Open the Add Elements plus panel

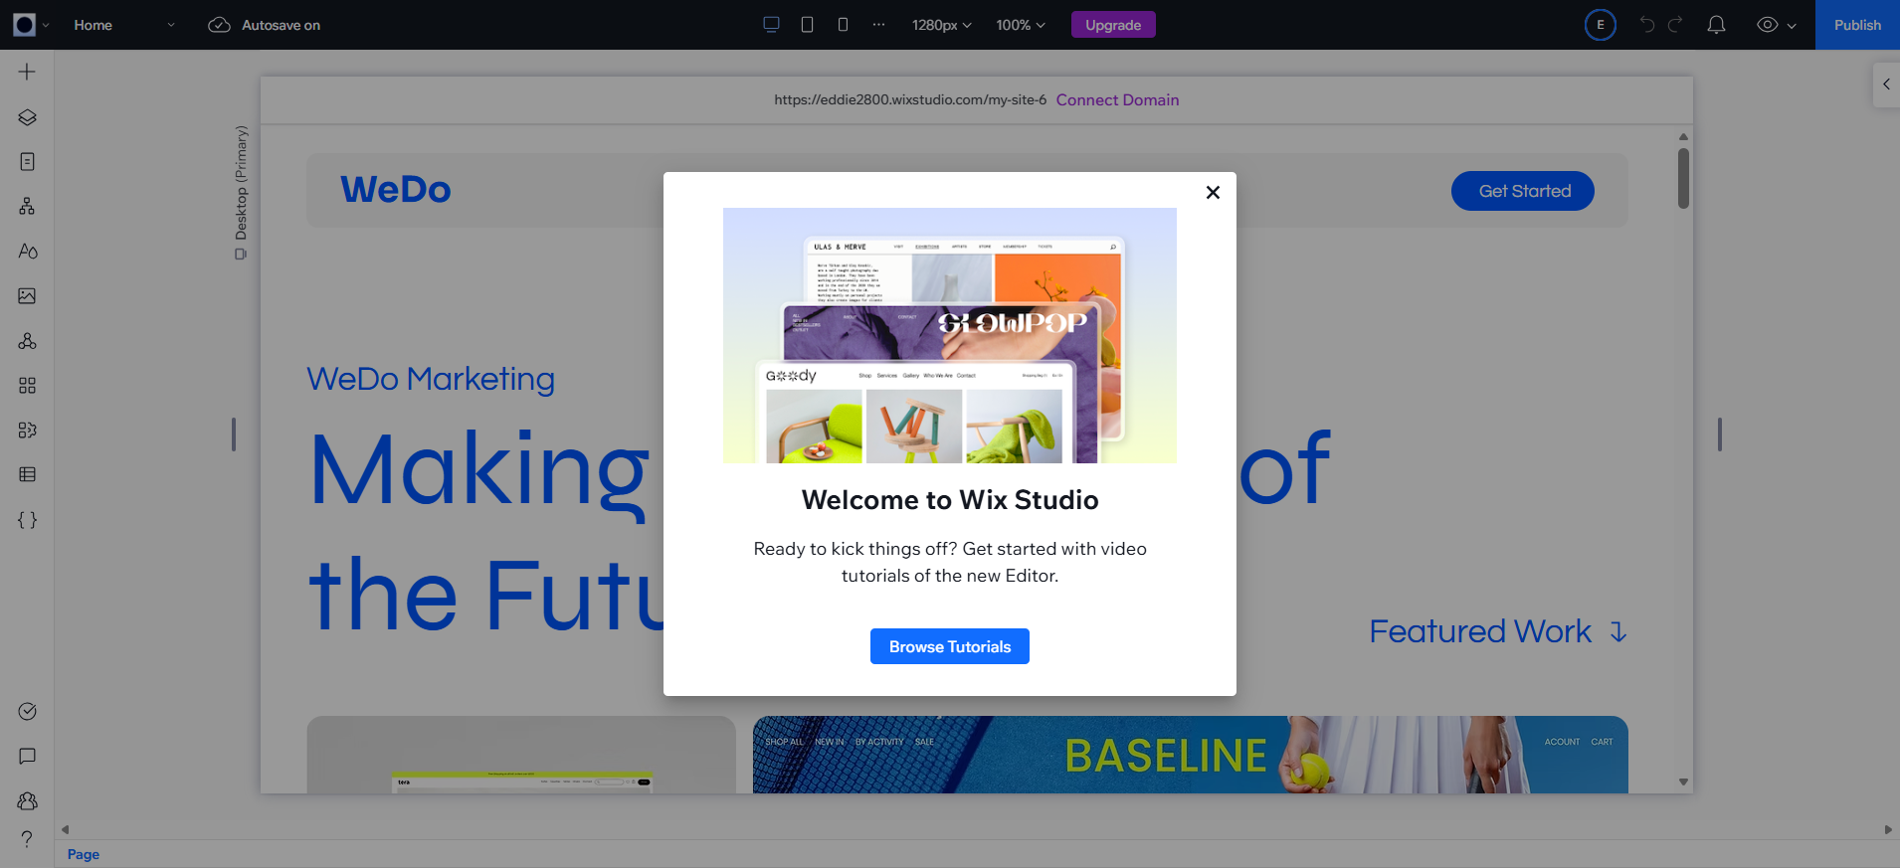27,72
